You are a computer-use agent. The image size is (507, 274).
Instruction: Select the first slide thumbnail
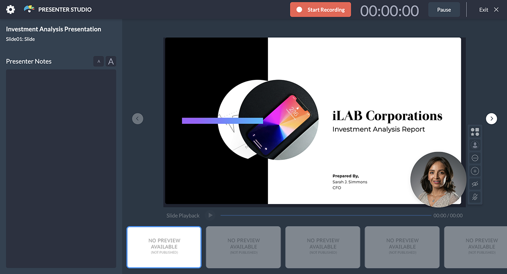[x=164, y=247]
